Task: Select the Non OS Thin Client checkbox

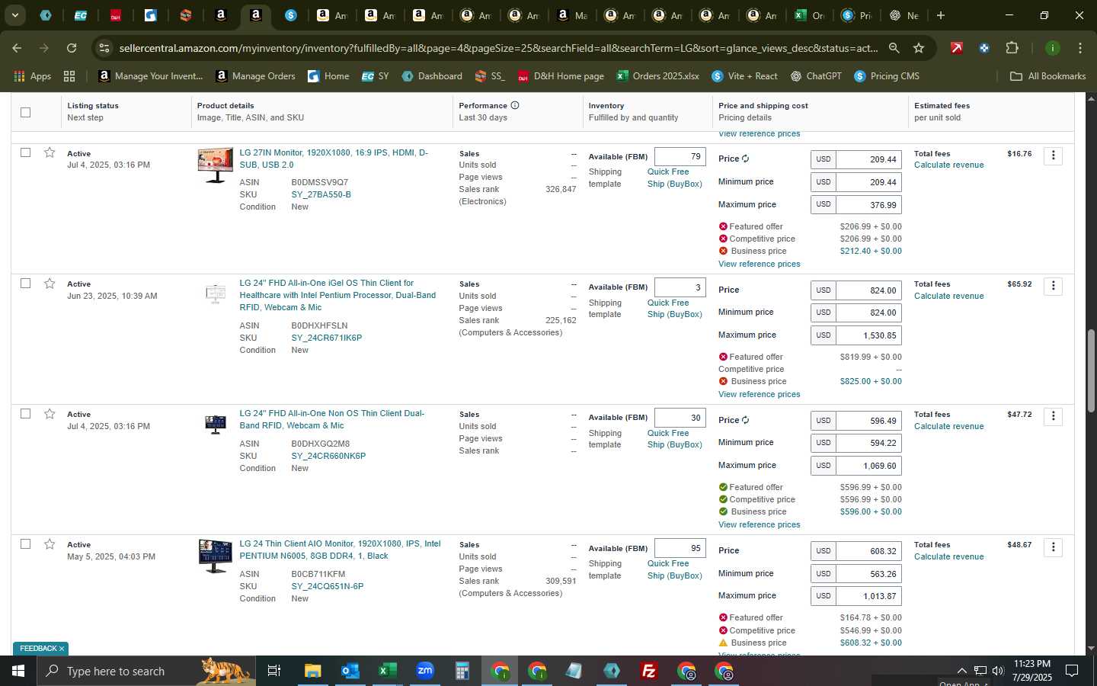Action: coord(25,413)
